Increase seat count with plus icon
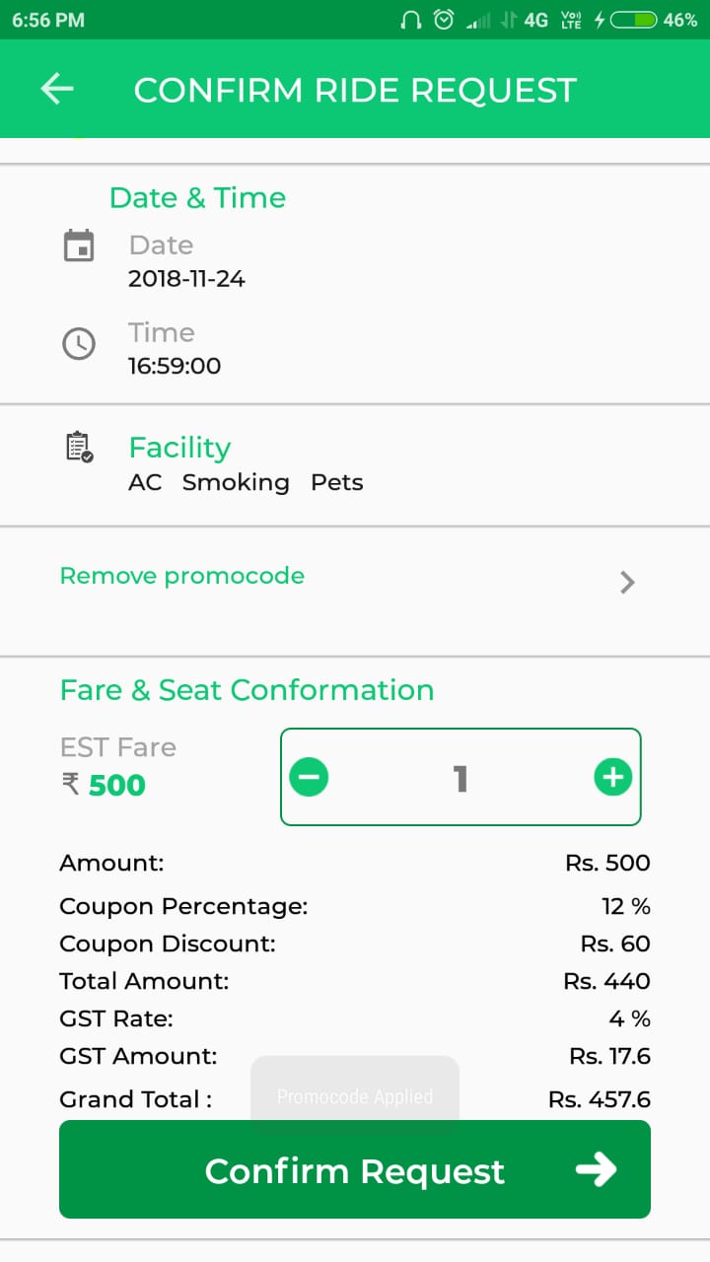 612,778
